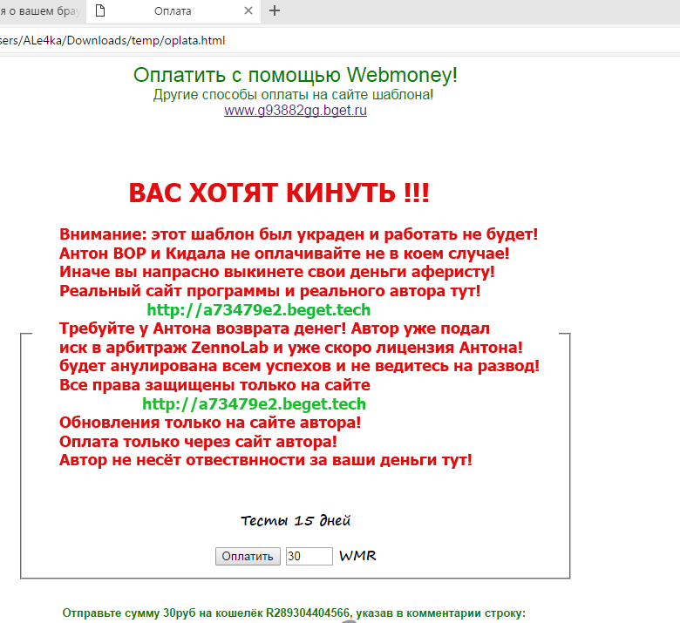
Task: Open a new browser tab with plus icon
Action: click(x=275, y=10)
